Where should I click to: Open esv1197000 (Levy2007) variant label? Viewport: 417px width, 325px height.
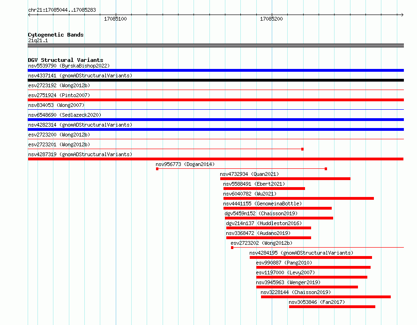coord(285,272)
